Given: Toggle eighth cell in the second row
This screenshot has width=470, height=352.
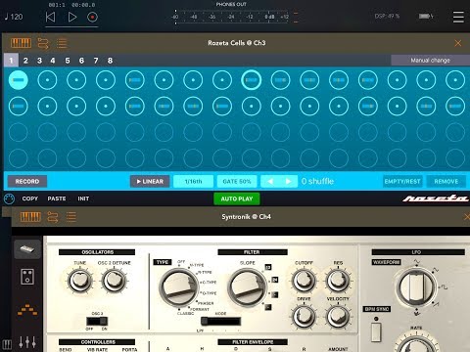Looking at the screenshot, I should pyautogui.click(x=222, y=106).
